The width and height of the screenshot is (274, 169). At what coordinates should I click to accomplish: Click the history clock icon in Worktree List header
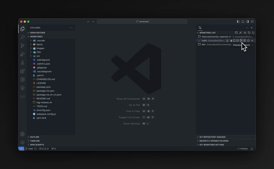coord(249,32)
